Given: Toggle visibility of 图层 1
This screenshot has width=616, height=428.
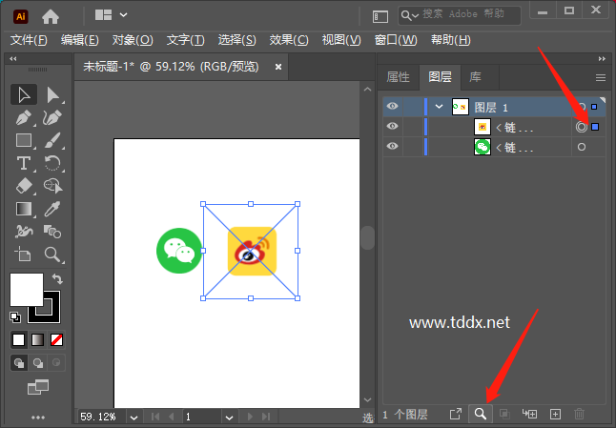Looking at the screenshot, I should 392,107.
